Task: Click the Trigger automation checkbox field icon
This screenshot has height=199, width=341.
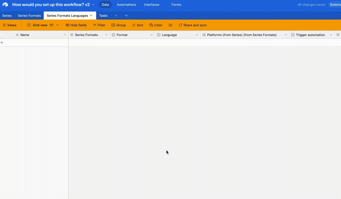Action: coord(293,35)
